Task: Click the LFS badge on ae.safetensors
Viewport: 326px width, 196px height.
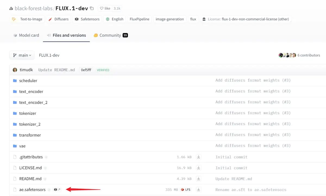Action: [186, 189]
